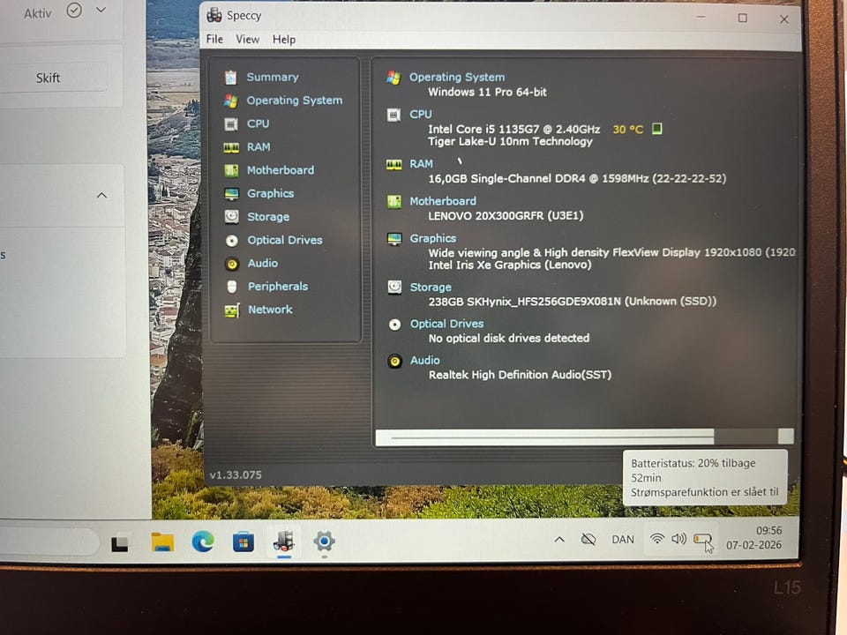Click the green CPU temperature indicator icon
The width and height of the screenshot is (847, 635).
[x=656, y=129]
